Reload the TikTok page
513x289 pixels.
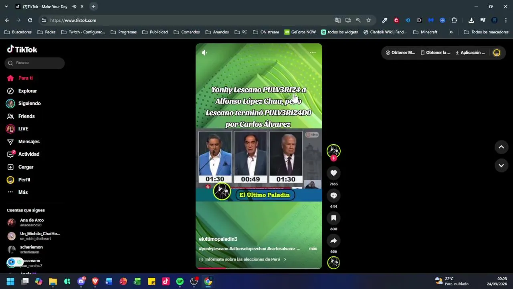30,20
